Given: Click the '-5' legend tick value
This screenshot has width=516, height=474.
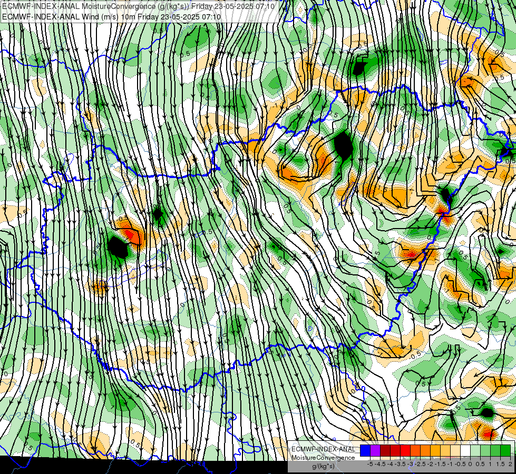Looking at the screenshot, I should (370, 464).
